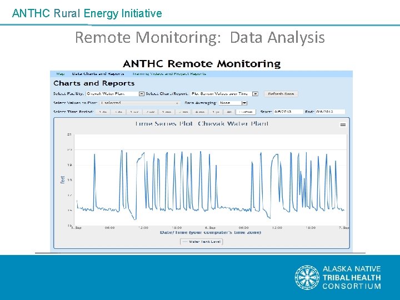
Task: Click the ANTHC Rural Energy Initiative header
Action: tap(87, 13)
